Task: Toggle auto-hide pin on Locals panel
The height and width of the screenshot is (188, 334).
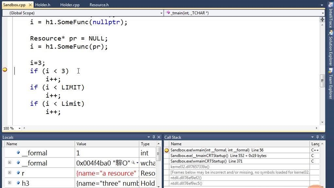Action: click(x=154, y=137)
